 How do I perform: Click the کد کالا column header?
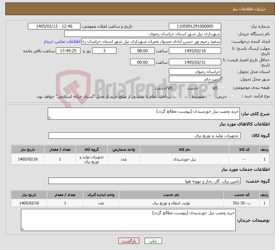click(244, 150)
